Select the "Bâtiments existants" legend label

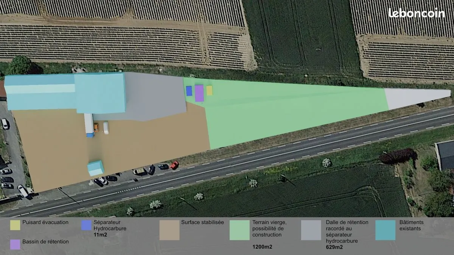point(412,225)
